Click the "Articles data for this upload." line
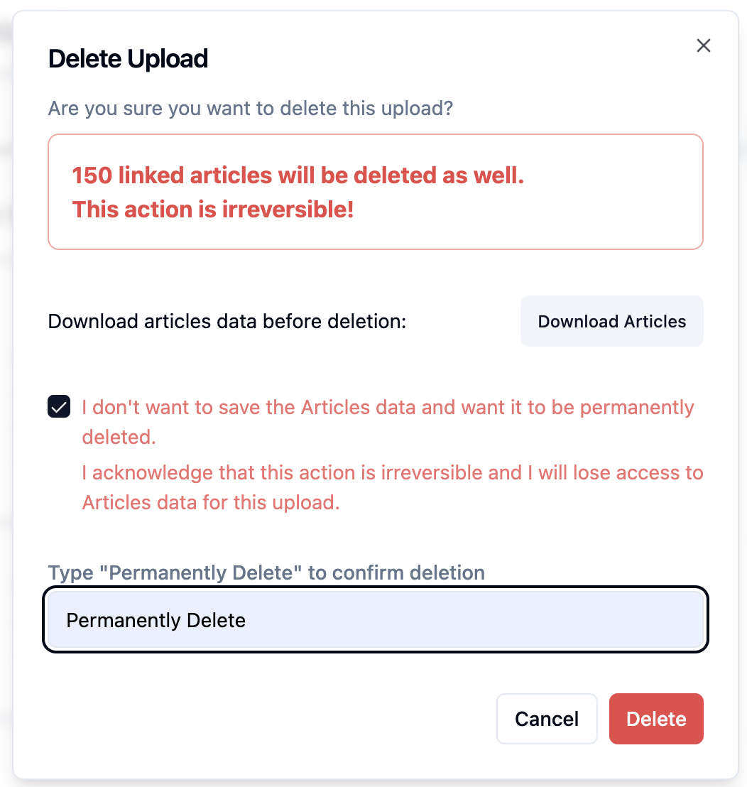747x787 pixels. (x=211, y=503)
